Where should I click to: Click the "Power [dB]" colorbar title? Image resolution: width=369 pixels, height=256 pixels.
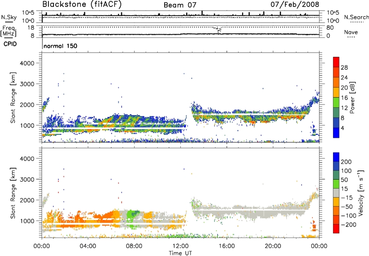[x=352, y=98]
